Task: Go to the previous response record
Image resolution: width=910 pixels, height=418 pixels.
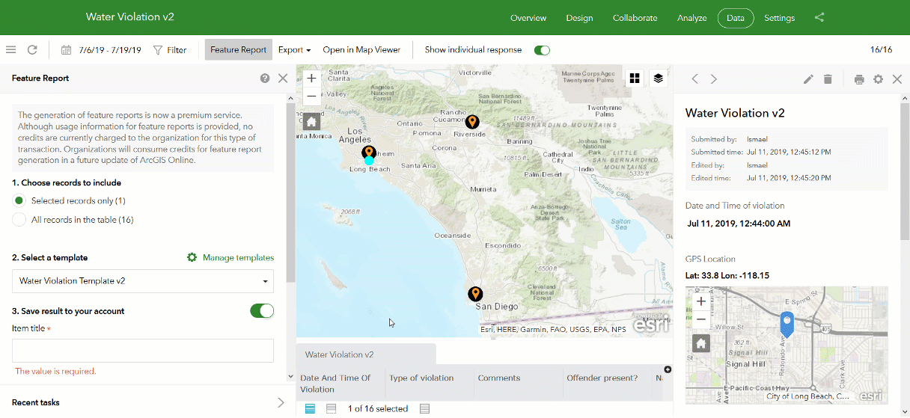Action: [695, 79]
